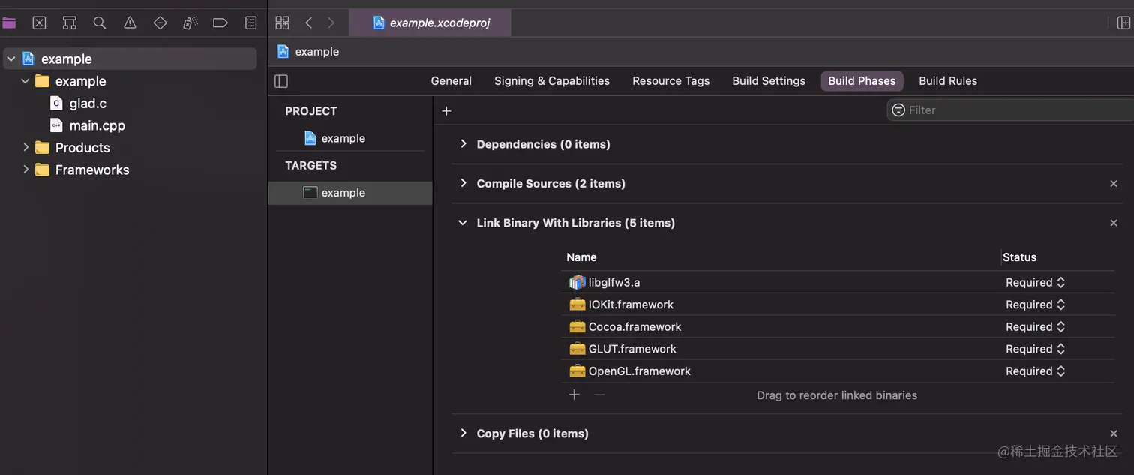The image size is (1134, 475).
Task: Select example target under TARGETS
Action: click(350, 193)
